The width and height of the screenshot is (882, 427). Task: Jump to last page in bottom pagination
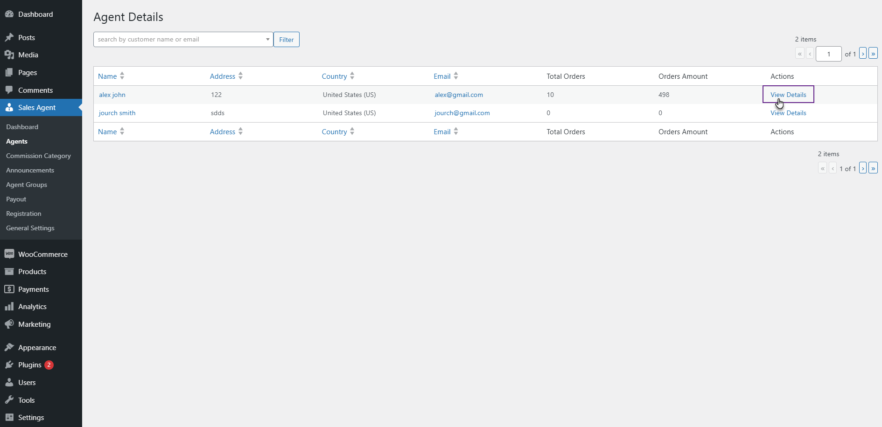873,168
